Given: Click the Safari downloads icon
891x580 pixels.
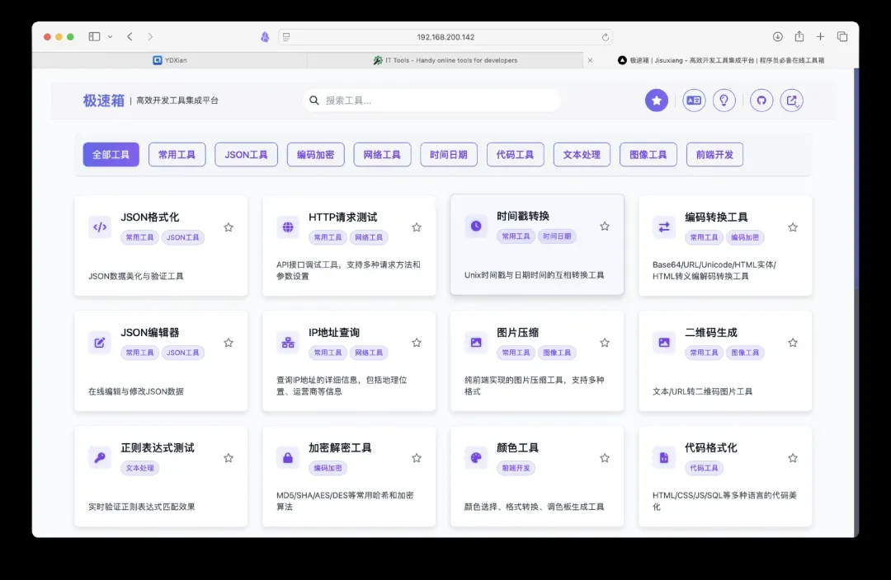Looking at the screenshot, I should 777,37.
